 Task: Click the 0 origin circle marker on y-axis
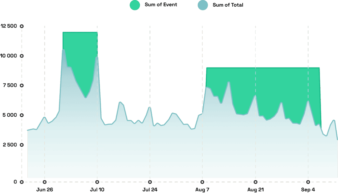[22, 181]
